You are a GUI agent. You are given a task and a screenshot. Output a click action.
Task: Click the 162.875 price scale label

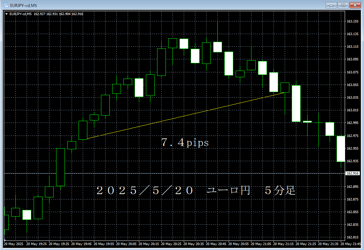point(352,199)
